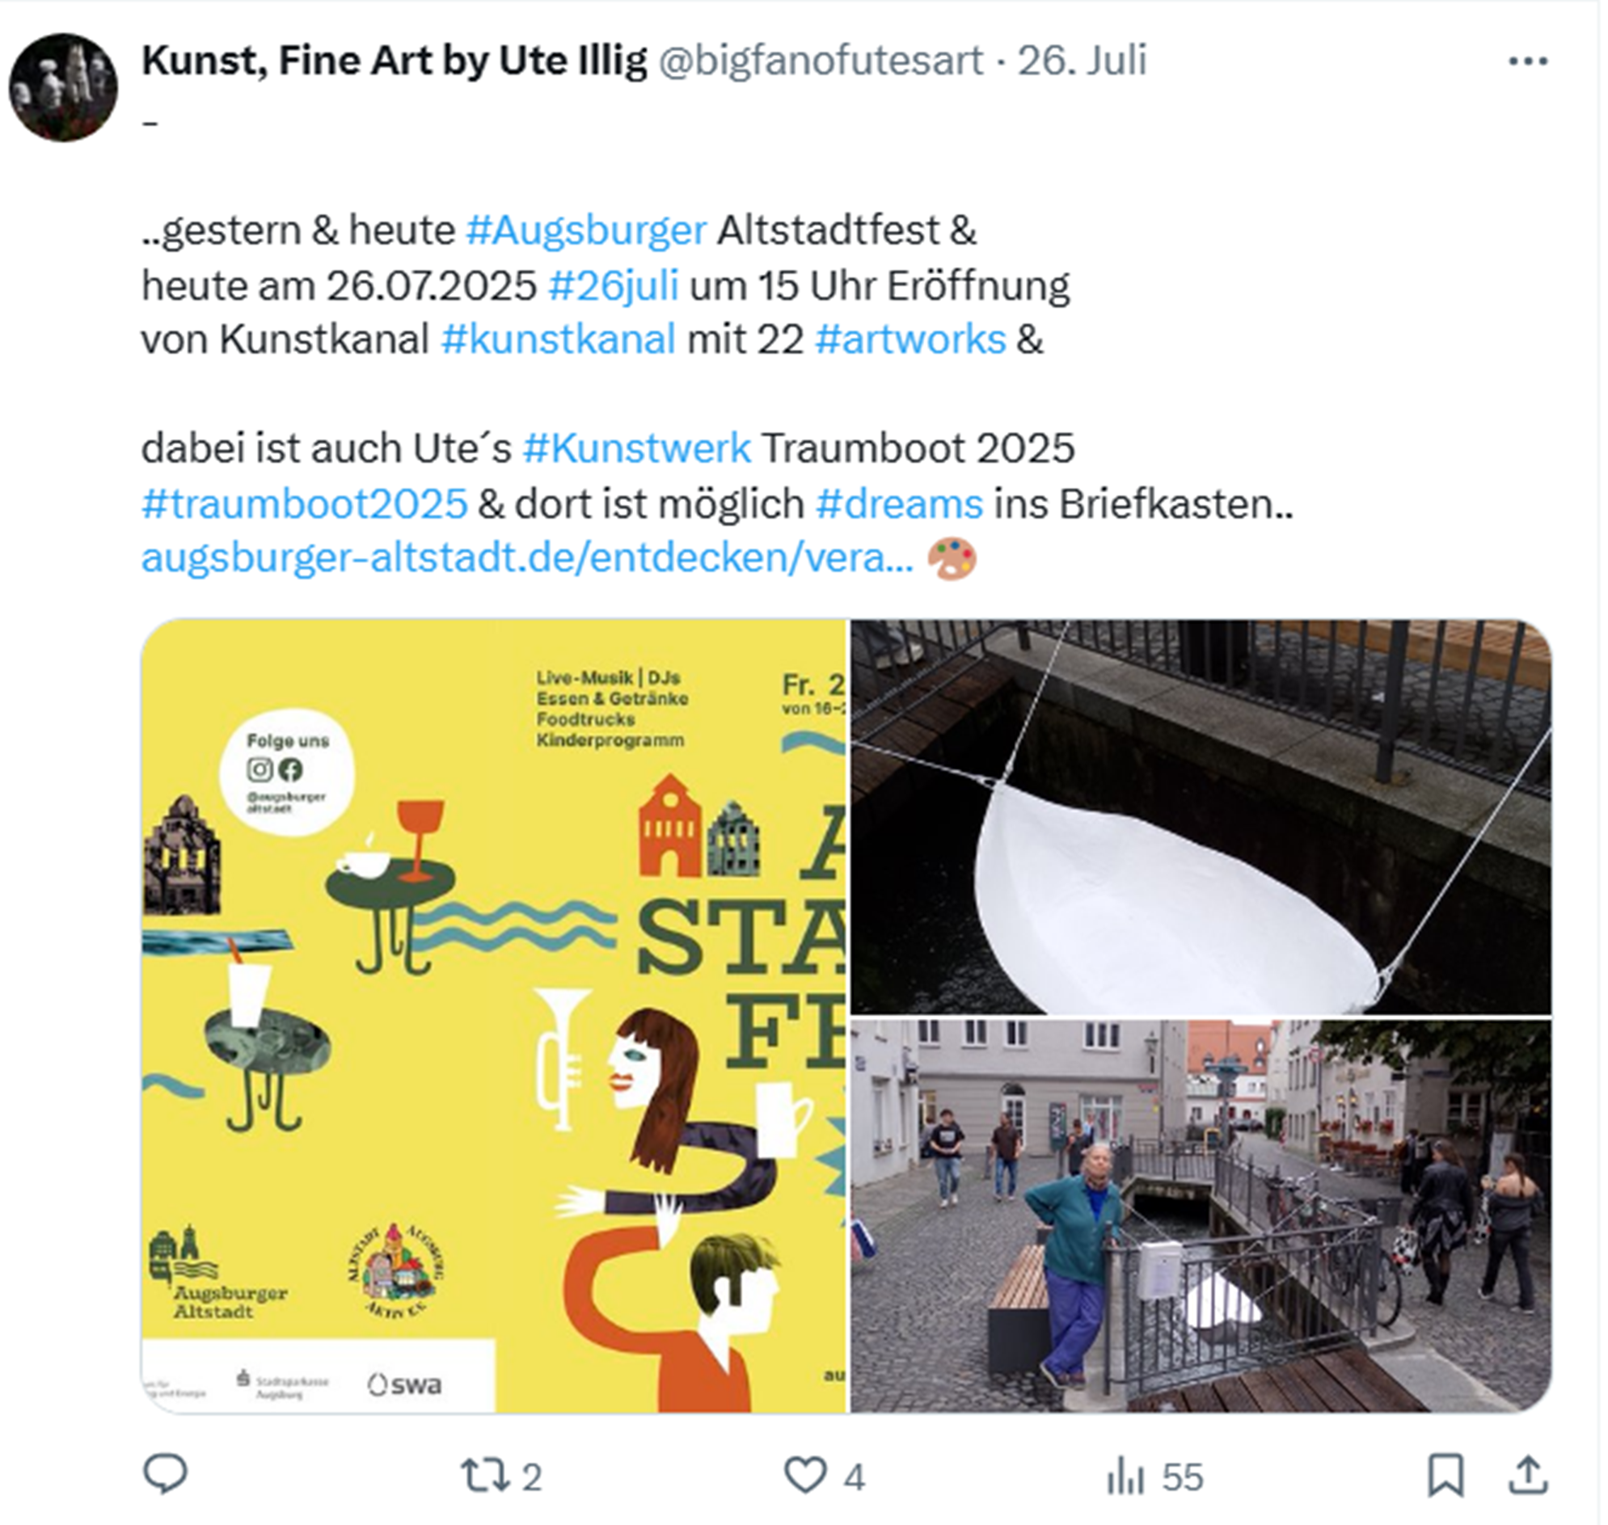Open the 26. Juli post timestamp
1608x1525 pixels.
[1083, 60]
